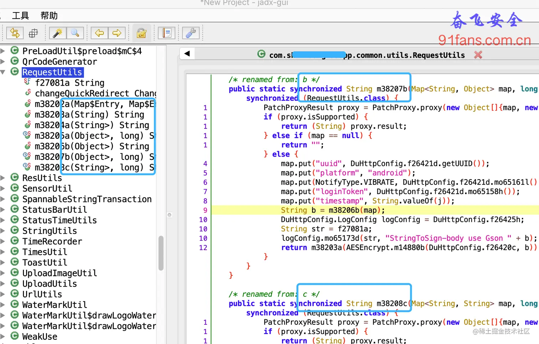Click the class icon beside QrCodeGenerator
Image resolution: width=539 pixels, height=344 pixels.
[x=15, y=61]
